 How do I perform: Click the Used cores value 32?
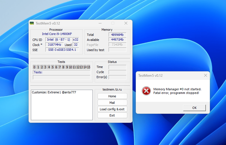76,45
